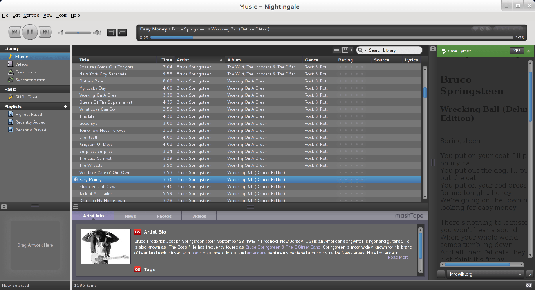535x290 pixels.
Task: Switch to list view icon
Action: pyautogui.click(x=336, y=50)
